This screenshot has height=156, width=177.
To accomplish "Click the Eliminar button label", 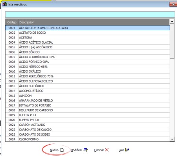I will pos(99,150).
